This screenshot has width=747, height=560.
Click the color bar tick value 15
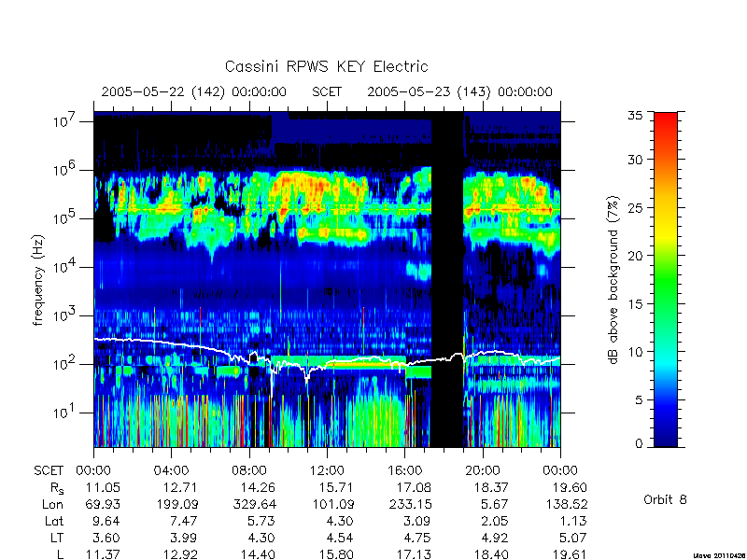coord(636,303)
